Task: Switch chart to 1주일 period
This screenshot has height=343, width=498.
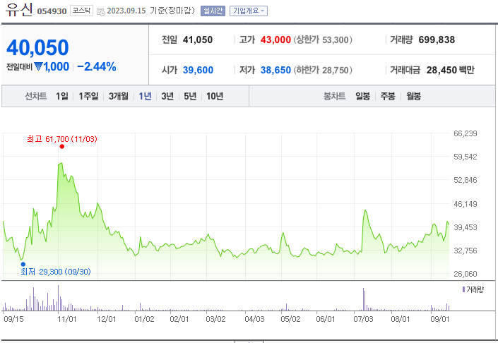Action: coord(89,97)
